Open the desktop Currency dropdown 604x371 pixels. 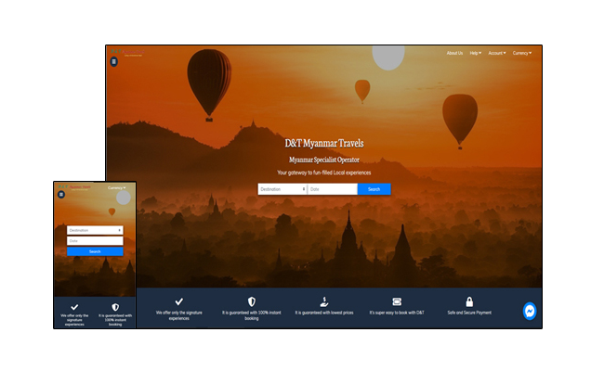(x=522, y=53)
